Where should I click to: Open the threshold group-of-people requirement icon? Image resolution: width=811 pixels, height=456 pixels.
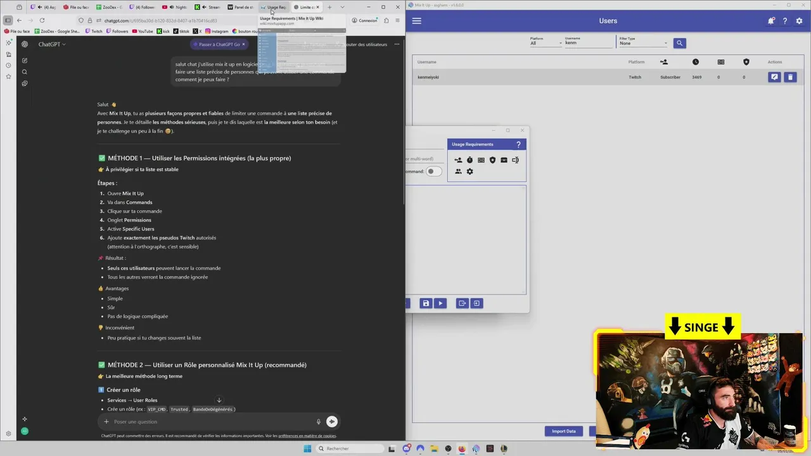tap(458, 172)
